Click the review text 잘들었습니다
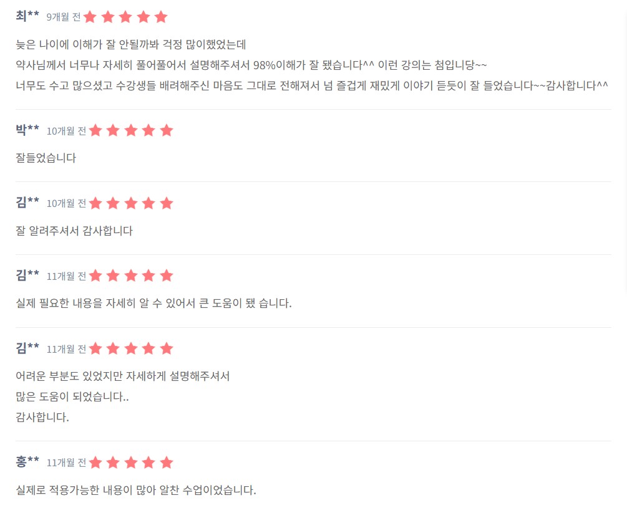 pos(46,158)
